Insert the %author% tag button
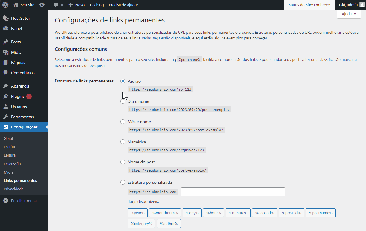The height and width of the screenshot is (231, 366). tap(169, 224)
